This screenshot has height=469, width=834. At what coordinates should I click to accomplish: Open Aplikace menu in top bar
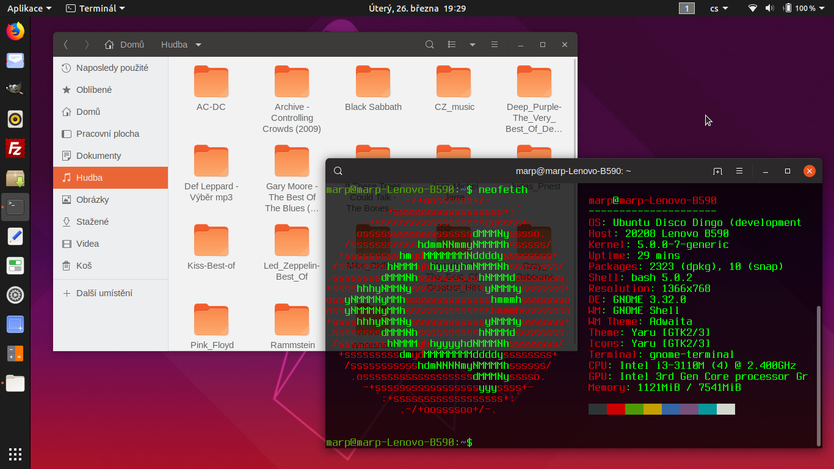point(29,8)
